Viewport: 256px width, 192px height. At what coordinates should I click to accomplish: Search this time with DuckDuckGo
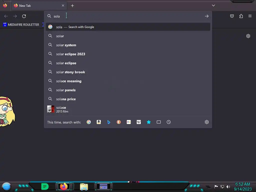point(119,122)
